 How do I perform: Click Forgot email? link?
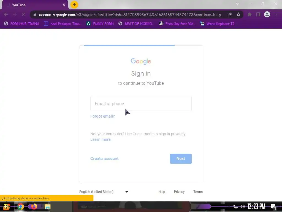pyautogui.click(x=102, y=116)
